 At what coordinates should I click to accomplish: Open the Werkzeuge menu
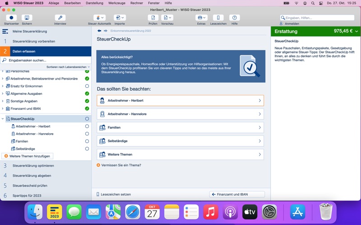[x=117, y=3]
